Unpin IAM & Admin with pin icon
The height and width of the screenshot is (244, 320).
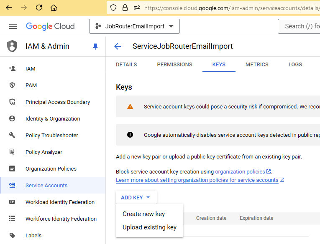95,46
